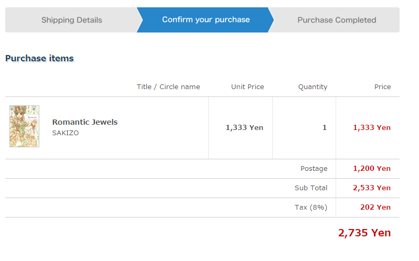
Task: Select the Purchase Completed step
Action: (x=337, y=20)
